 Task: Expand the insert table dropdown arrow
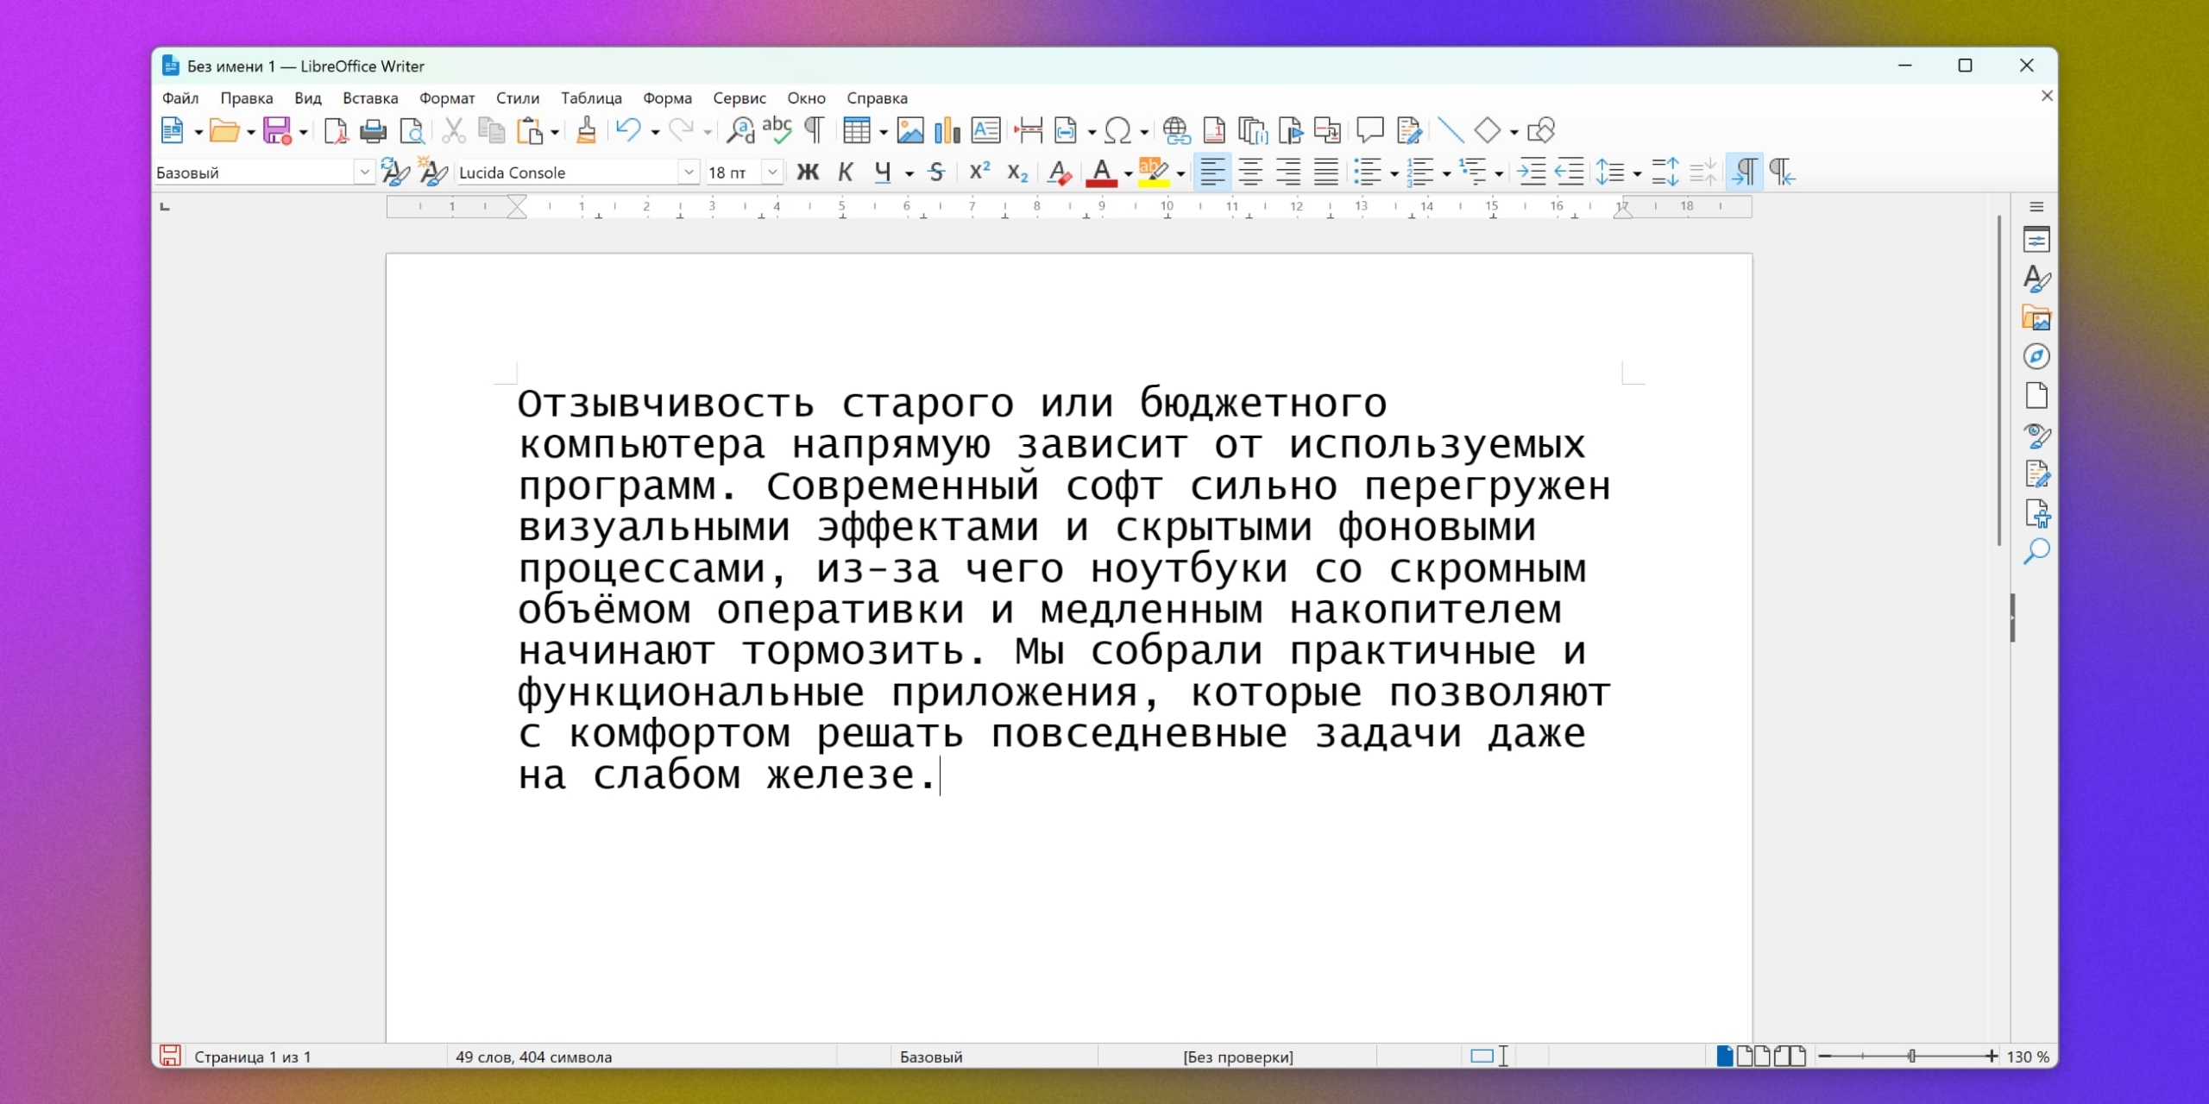(x=883, y=132)
